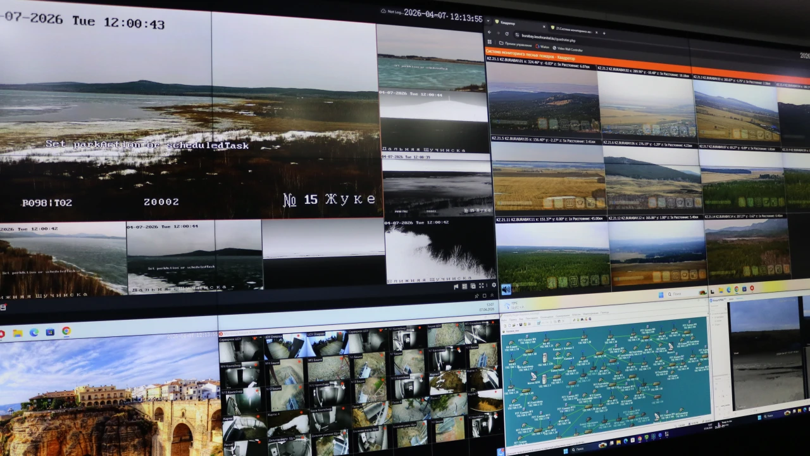Open Edge on bottom-left desktop taskbar

[x=34, y=332]
